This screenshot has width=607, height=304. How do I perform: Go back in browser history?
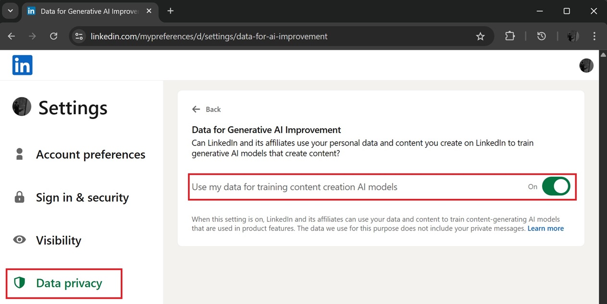12,36
